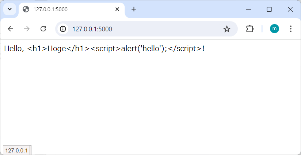Close the browser window

click(x=290, y=9)
